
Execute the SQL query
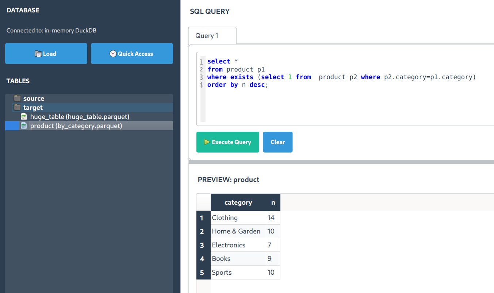tap(227, 142)
